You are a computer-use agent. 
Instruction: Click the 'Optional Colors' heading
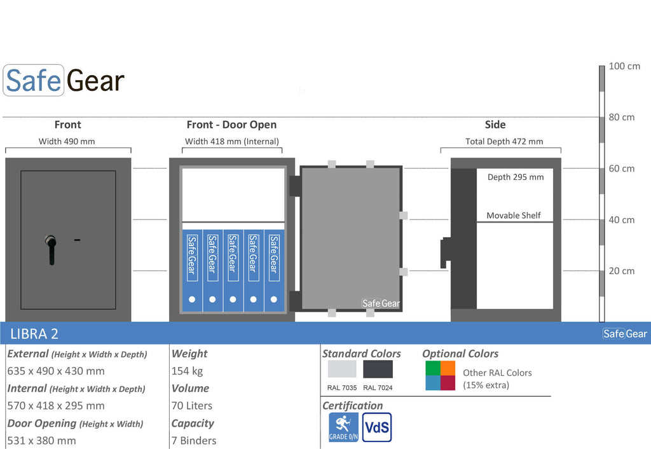point(460,354)
